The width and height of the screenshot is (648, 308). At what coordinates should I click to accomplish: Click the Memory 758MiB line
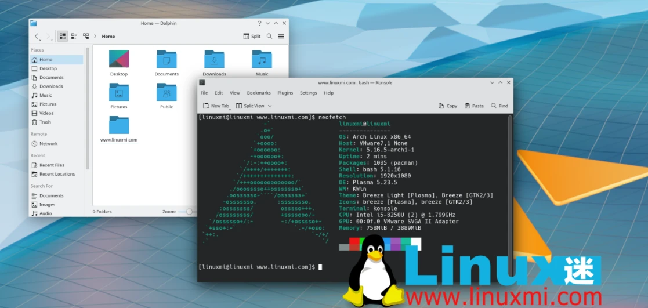pos(380,228)
